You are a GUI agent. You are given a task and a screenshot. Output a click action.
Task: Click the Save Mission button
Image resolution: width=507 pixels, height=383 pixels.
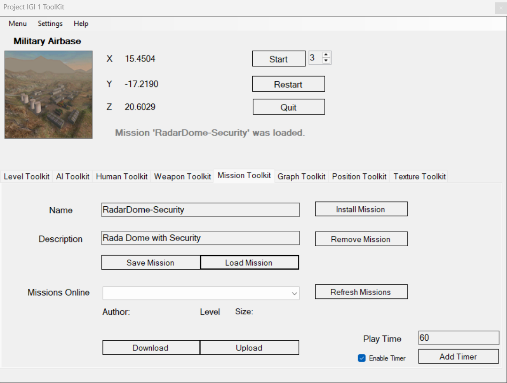[151, 262]
